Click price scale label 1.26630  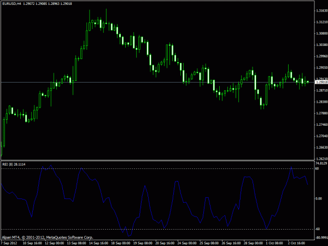click(x=322, y=148)
